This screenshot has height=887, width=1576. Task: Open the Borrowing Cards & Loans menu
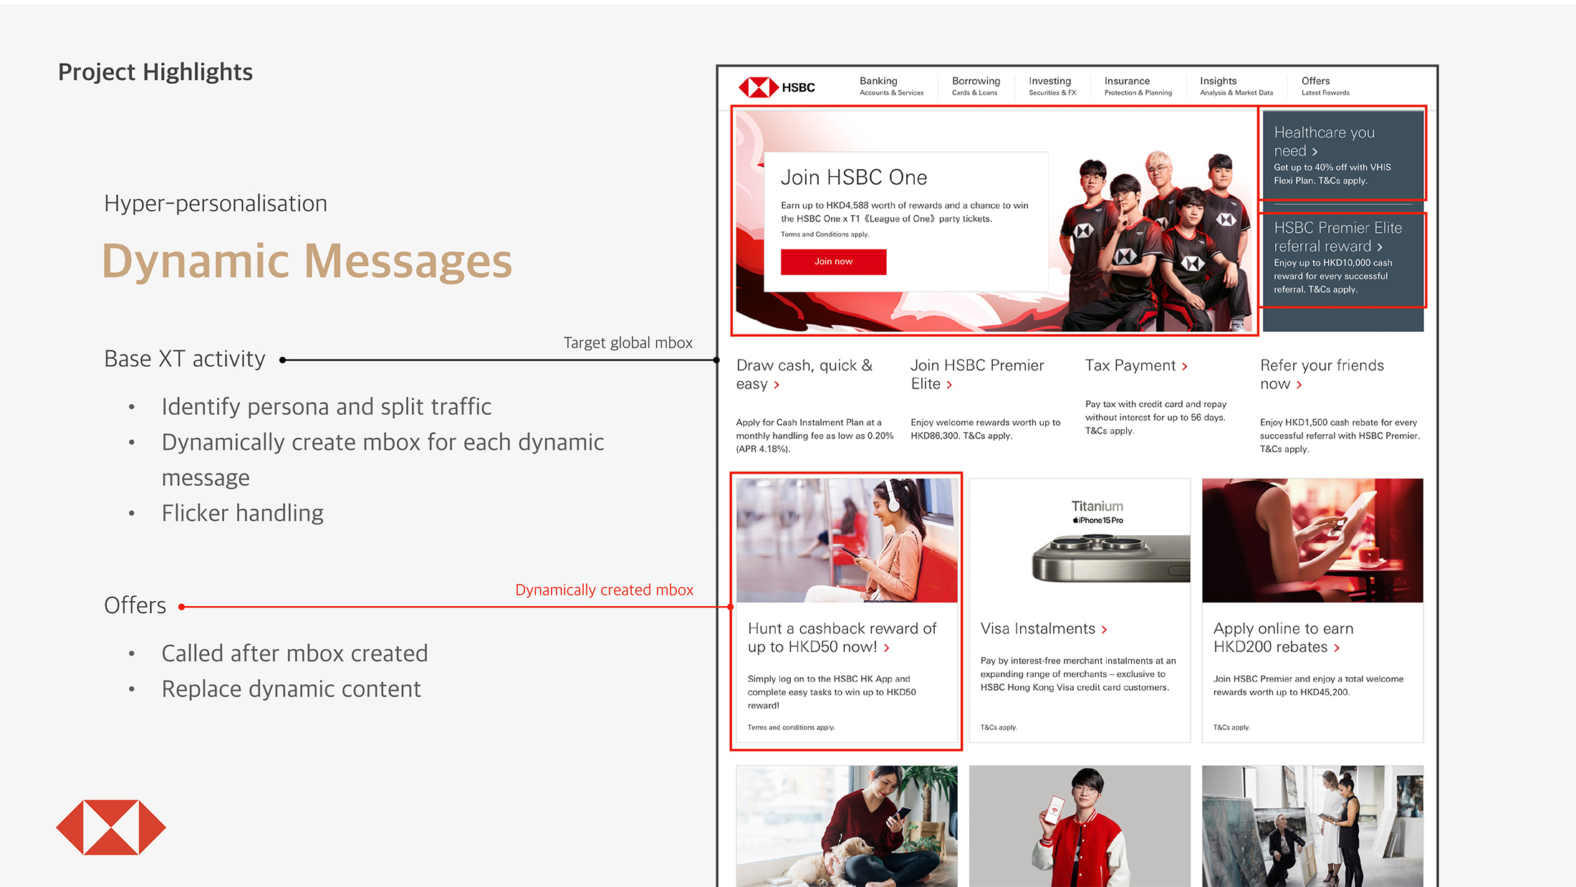coord(976,86)
